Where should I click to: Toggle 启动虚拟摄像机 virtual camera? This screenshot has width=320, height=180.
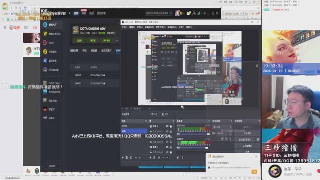(245, 140)
